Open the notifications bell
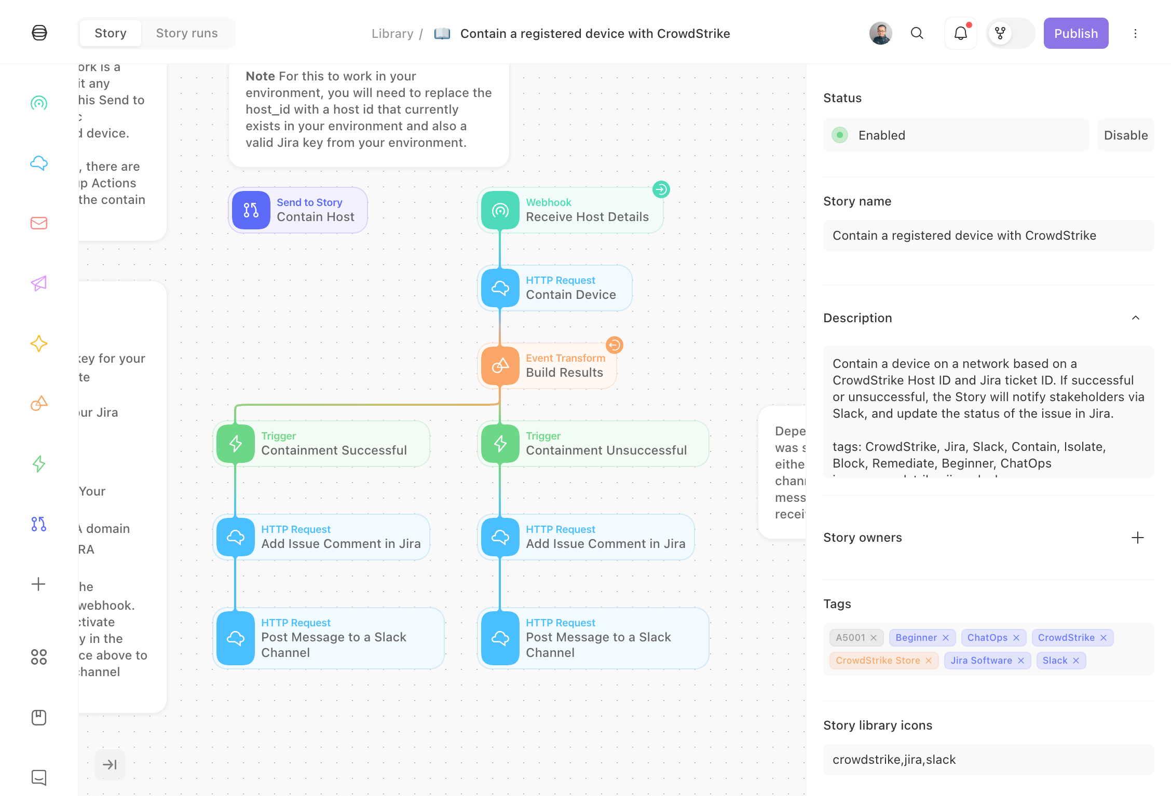 pos(960,34)
